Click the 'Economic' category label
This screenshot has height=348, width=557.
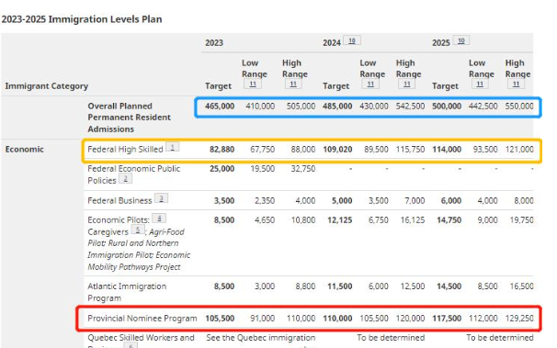[25, 149]
